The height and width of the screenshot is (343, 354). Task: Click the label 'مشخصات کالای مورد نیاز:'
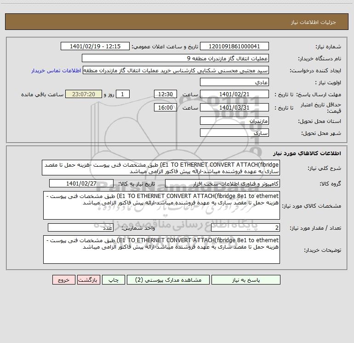312,206
